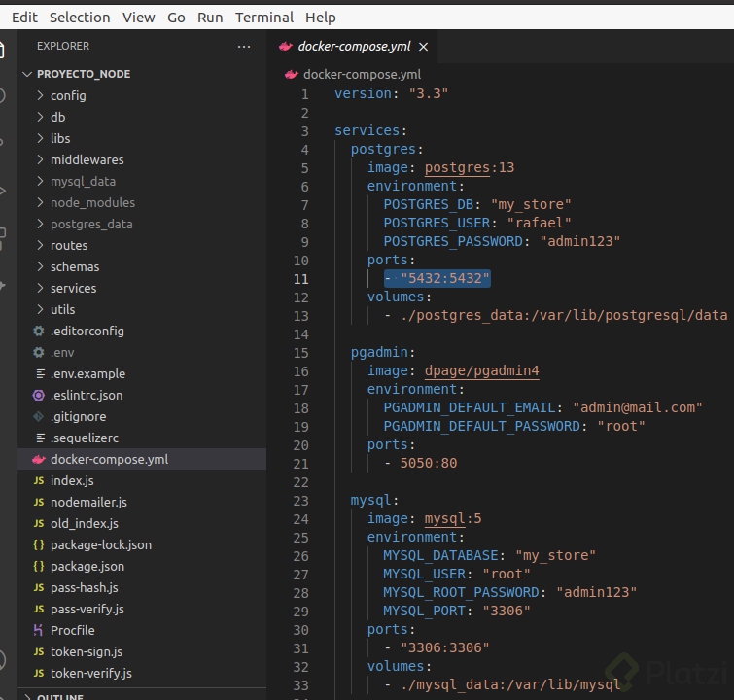Click ./postgres_data volume path line 13
This screenshot has height=700, width=734.
tap(564, 316)
